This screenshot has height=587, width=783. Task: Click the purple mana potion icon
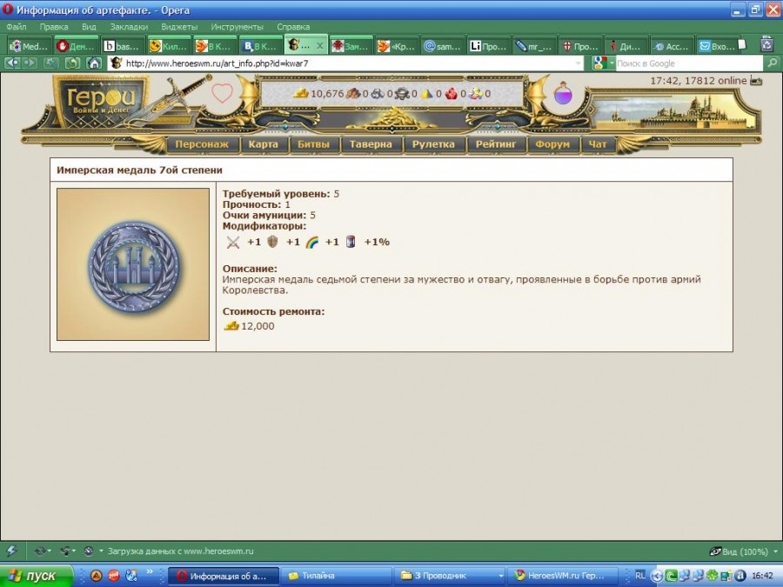coord(563,93)
